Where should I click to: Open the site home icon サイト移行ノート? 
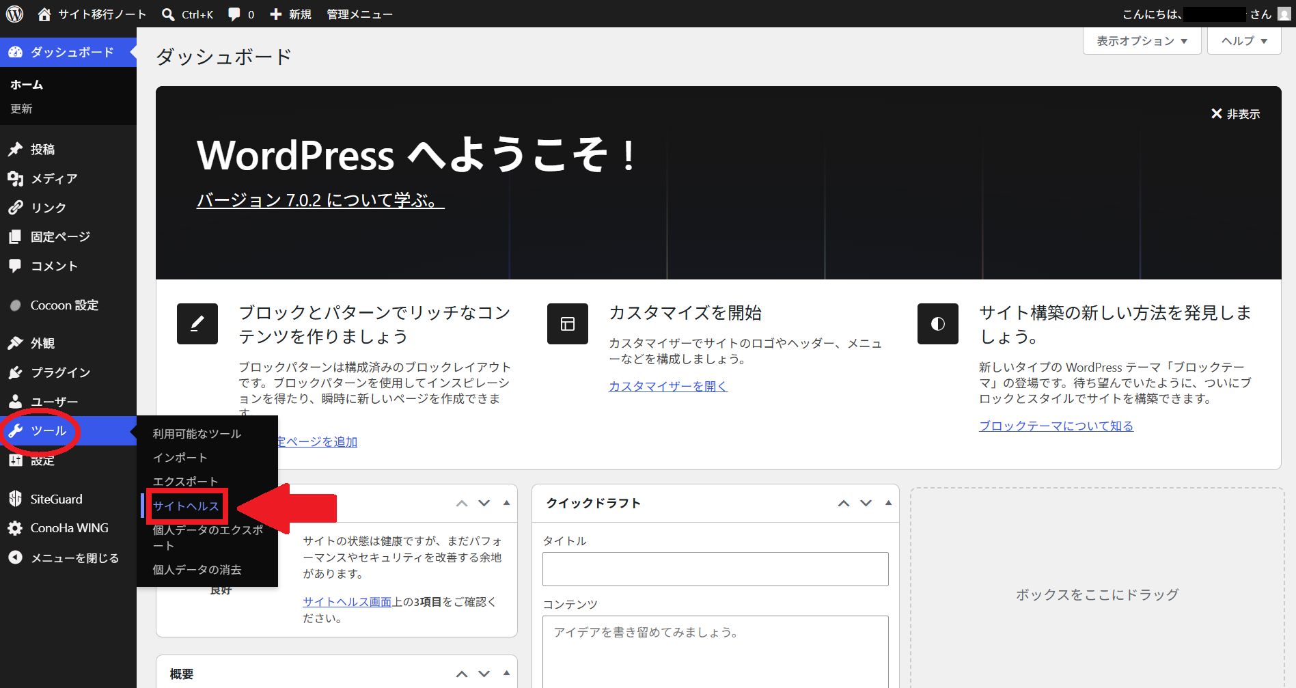click(x=44, y=14)
